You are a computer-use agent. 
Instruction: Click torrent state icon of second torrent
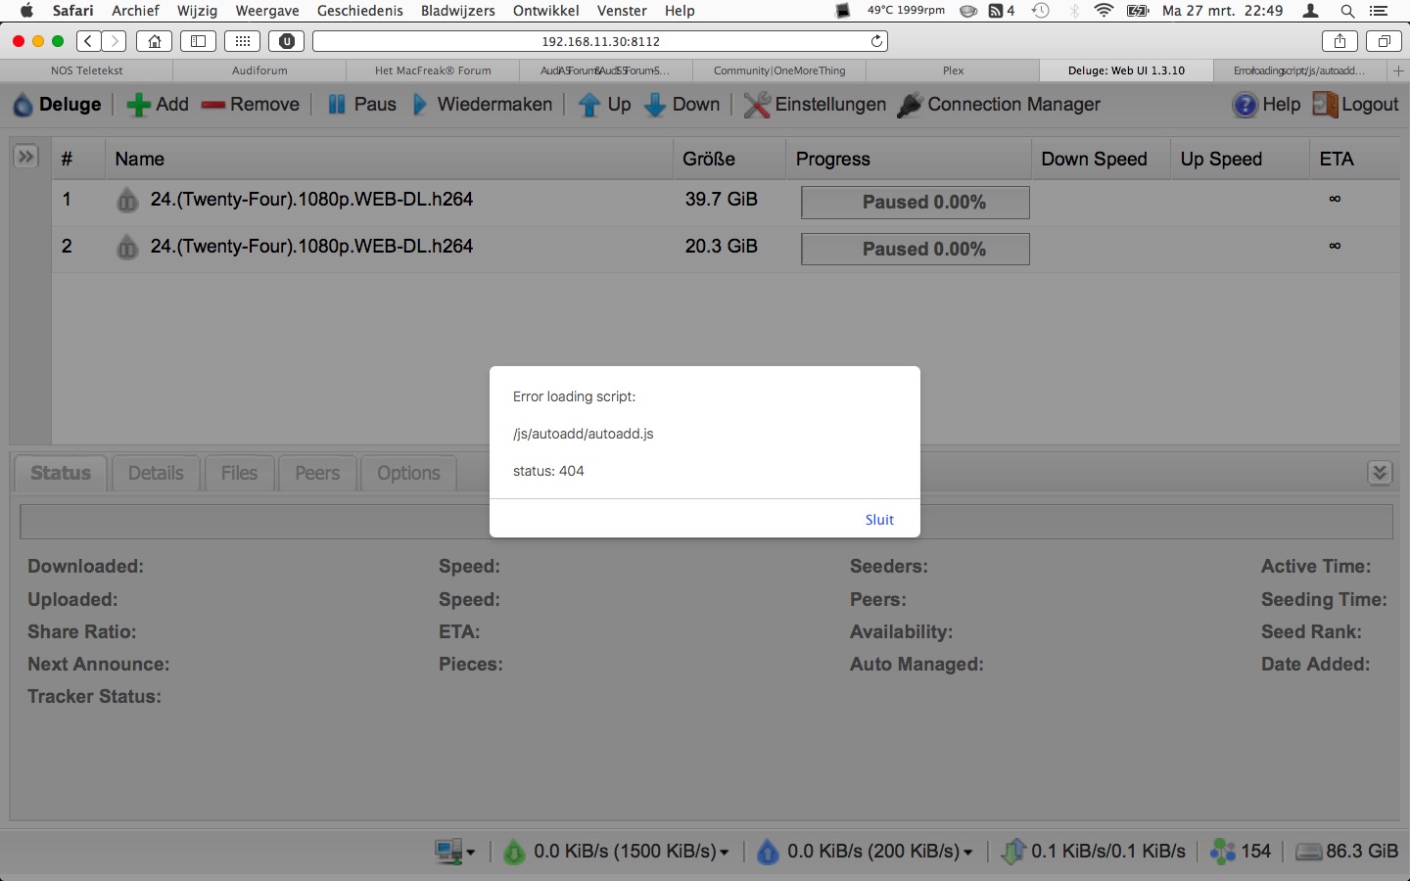(127, 247)
